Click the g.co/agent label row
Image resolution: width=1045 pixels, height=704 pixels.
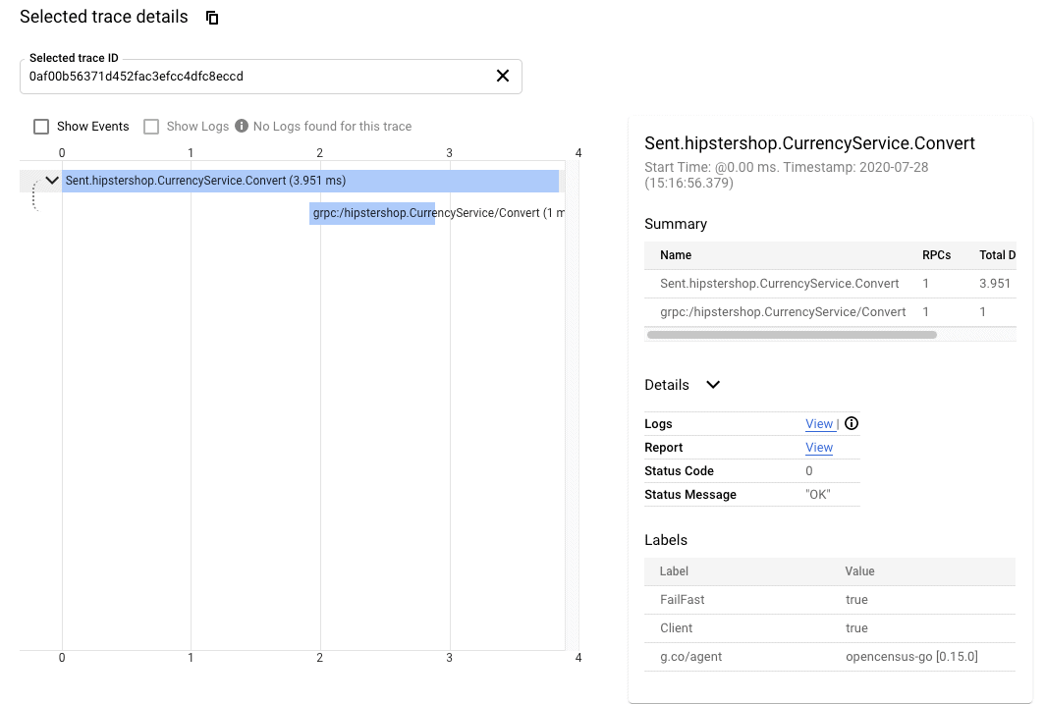pyautogui.click(x=829, y=656)
